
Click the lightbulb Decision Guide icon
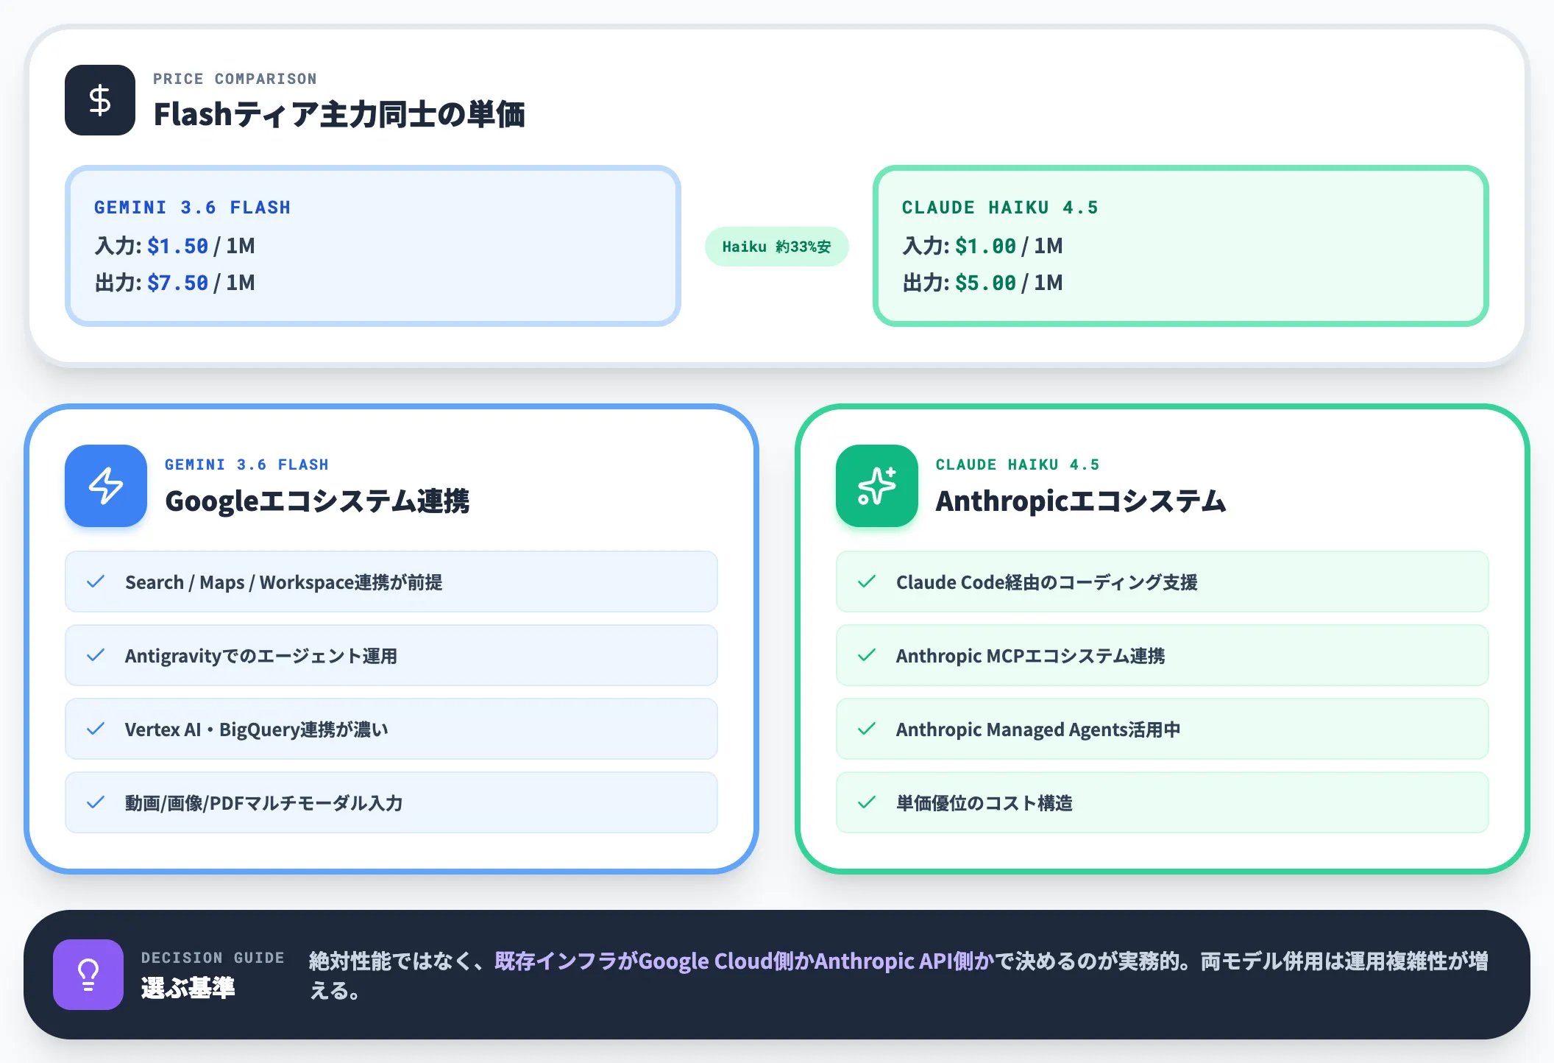pyautogui.click(x=88, y=975)
